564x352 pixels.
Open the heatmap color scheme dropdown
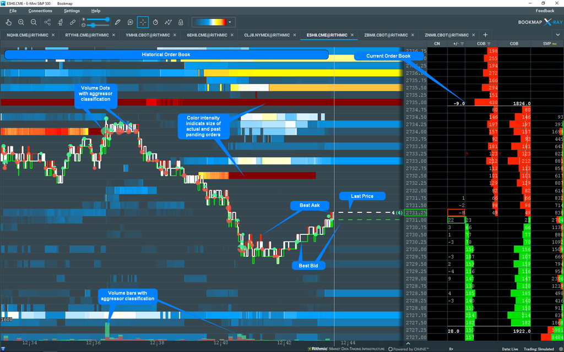pos(230,22)
